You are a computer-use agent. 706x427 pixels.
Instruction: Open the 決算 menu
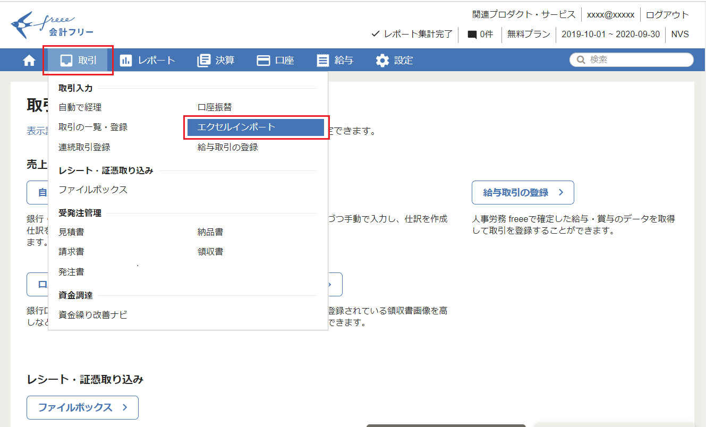[x=216, y=61]
